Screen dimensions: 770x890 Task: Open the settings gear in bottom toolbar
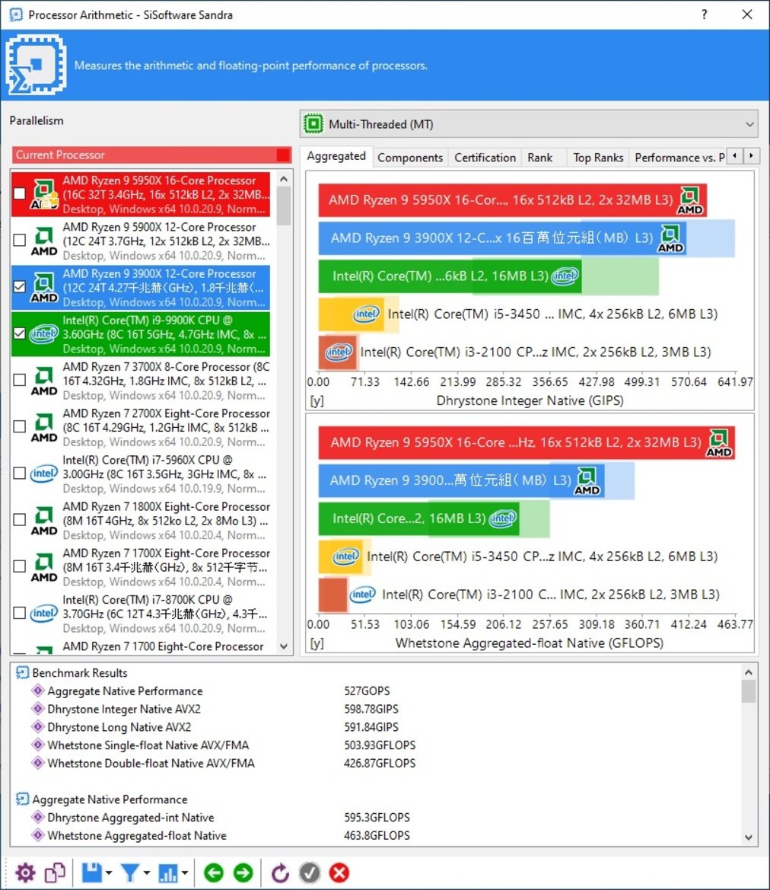[x=25, y=872]
